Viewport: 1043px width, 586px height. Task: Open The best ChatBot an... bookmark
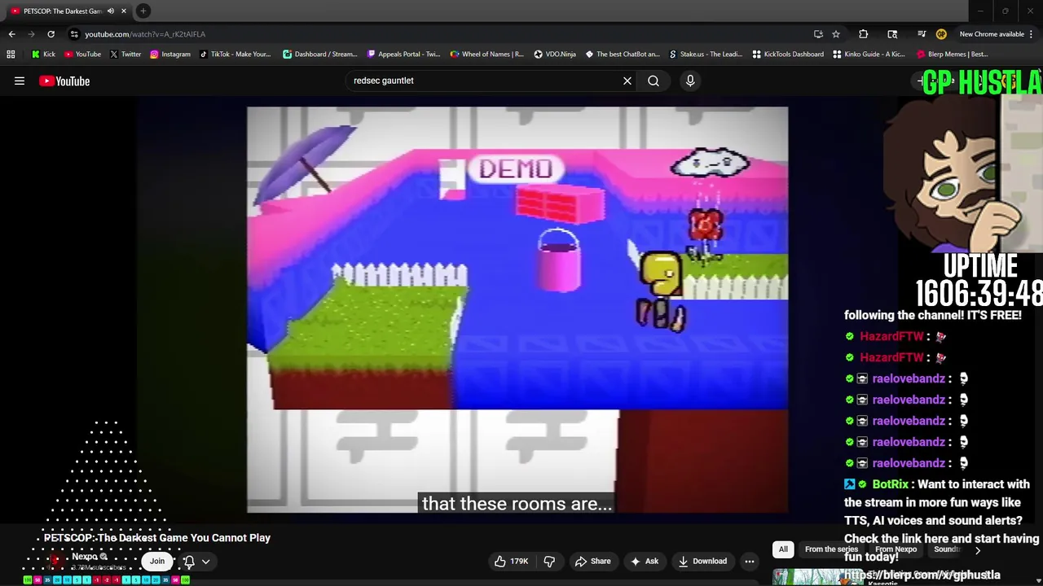pyautogui.click(x=622, y=54)
